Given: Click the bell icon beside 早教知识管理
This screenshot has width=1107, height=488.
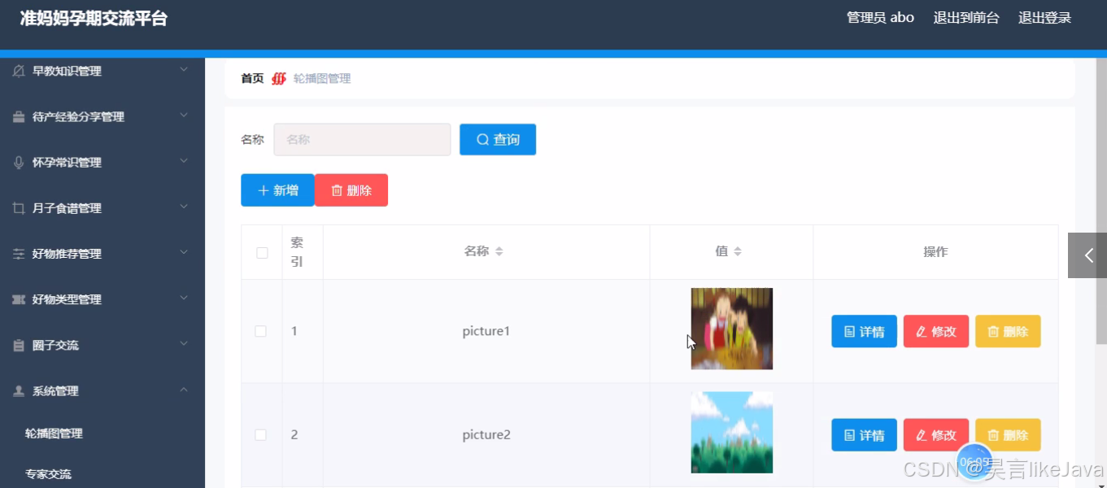Looking at the screenshot, I should (x=19, y=71).
